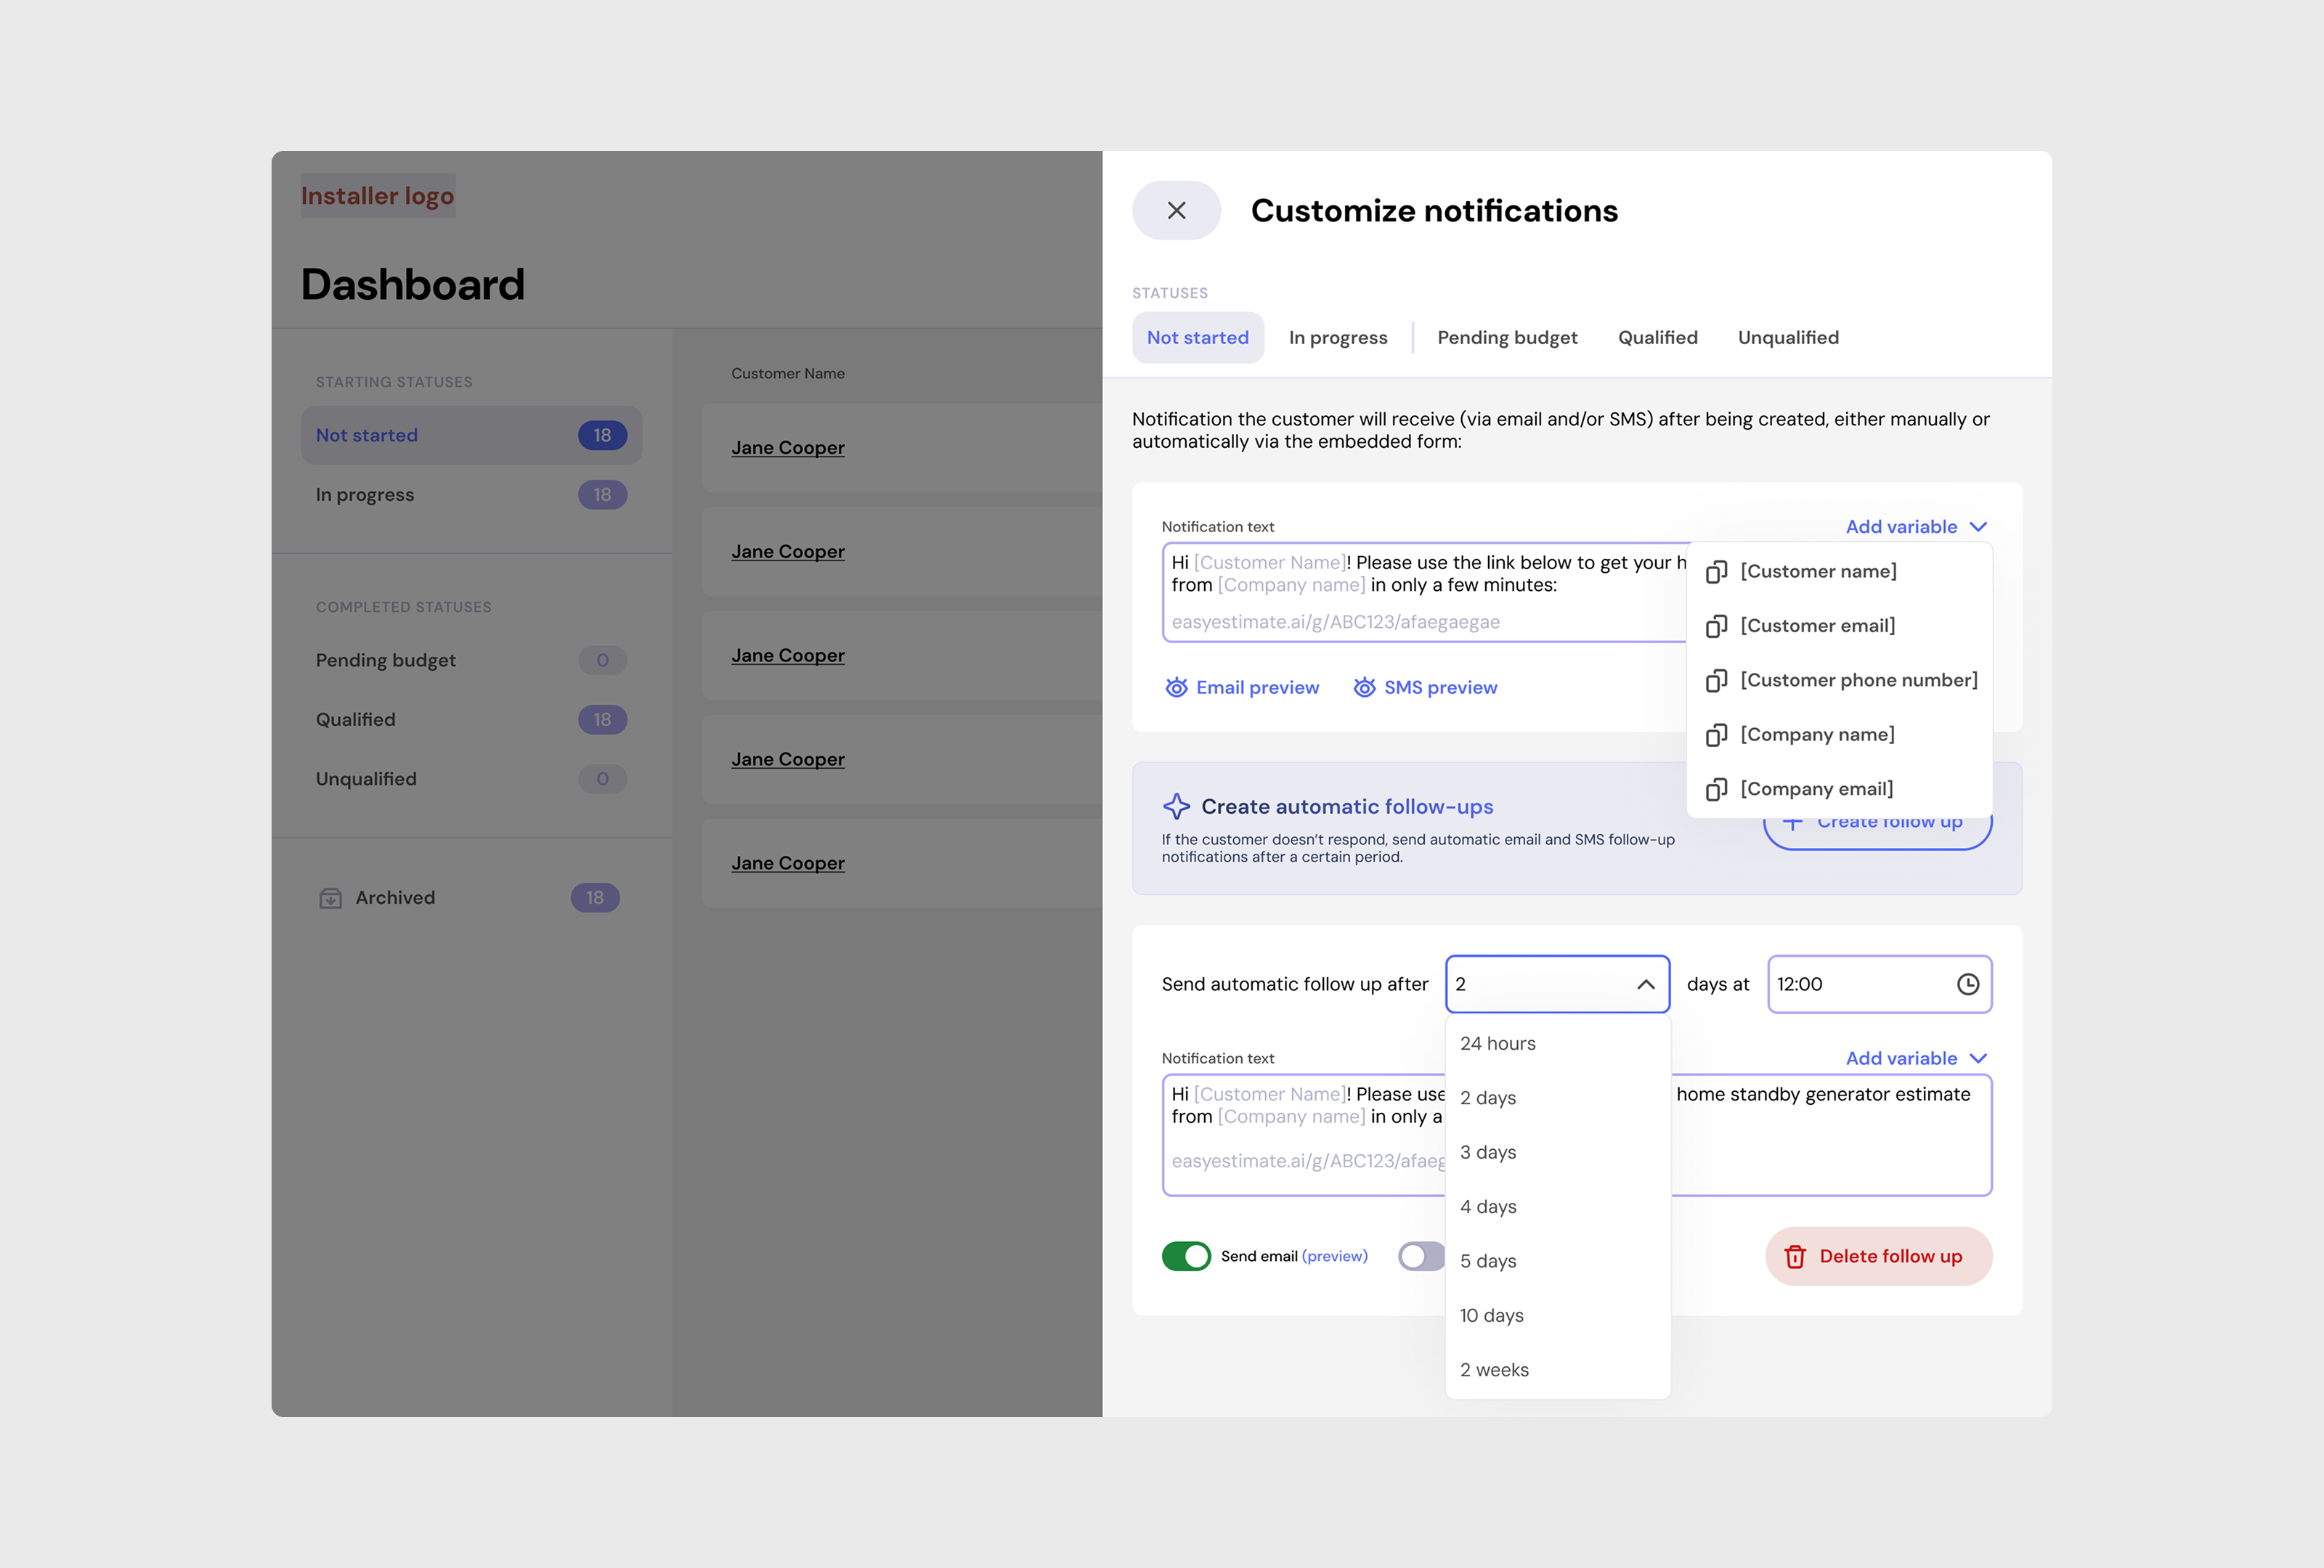Click copy icon for [Company name] variable

point(1716,735)
